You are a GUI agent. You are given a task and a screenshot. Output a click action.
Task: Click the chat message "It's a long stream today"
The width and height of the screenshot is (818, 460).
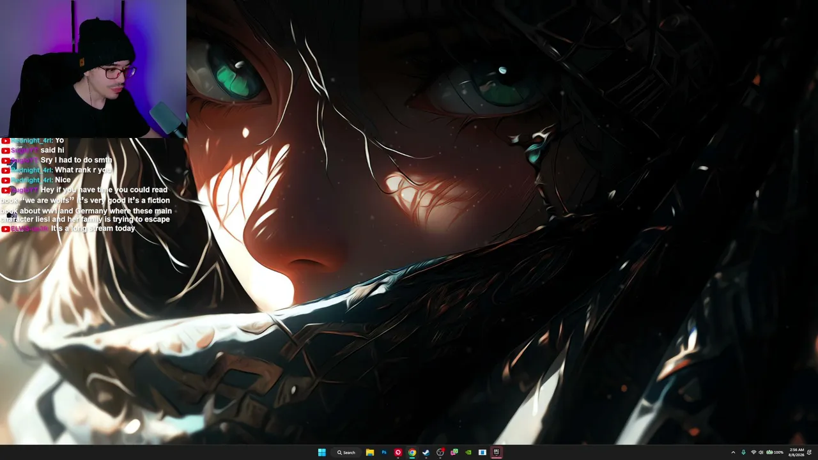[93, 229]
